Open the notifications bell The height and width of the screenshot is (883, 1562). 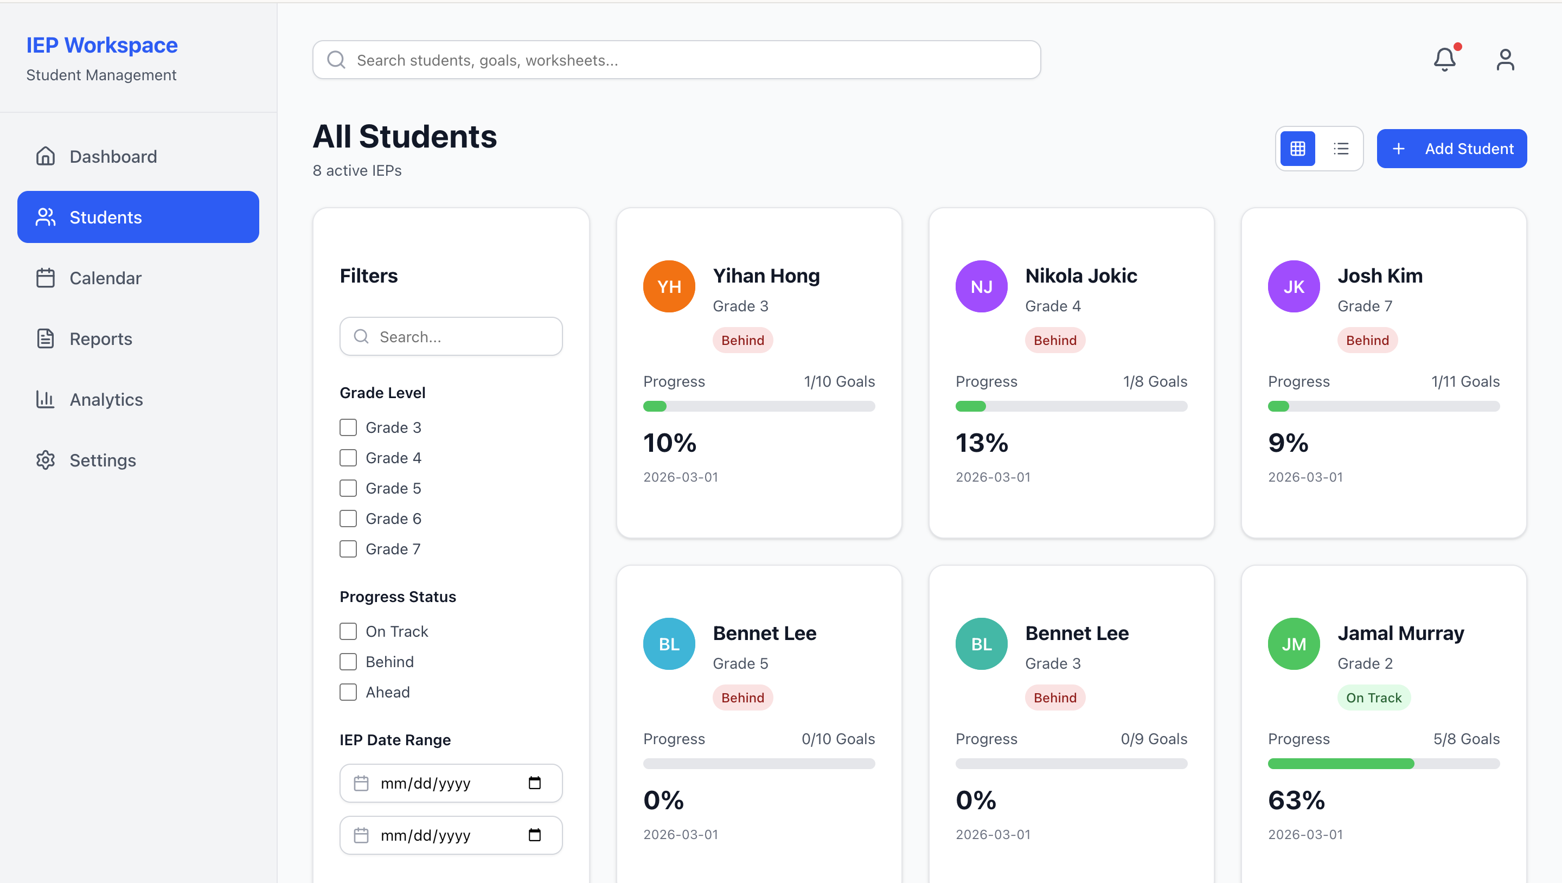1444,60
